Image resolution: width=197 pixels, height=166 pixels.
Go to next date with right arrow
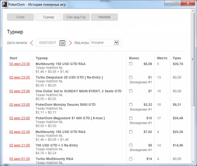coord(70,43)
